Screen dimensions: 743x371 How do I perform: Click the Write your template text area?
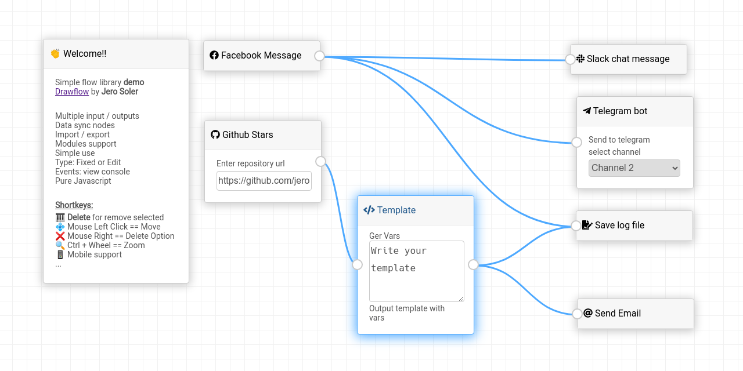coord(417,271)
